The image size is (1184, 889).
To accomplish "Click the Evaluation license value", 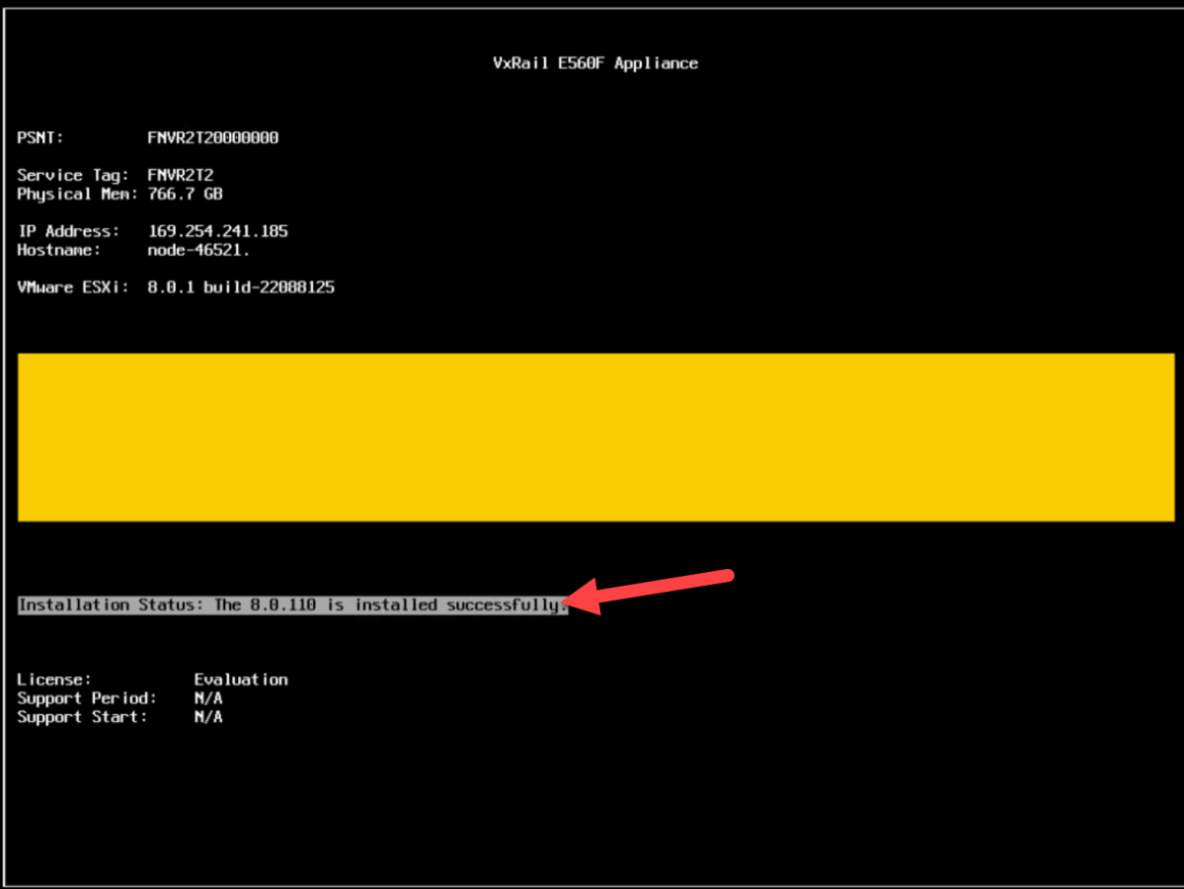I will click(240, 679).
